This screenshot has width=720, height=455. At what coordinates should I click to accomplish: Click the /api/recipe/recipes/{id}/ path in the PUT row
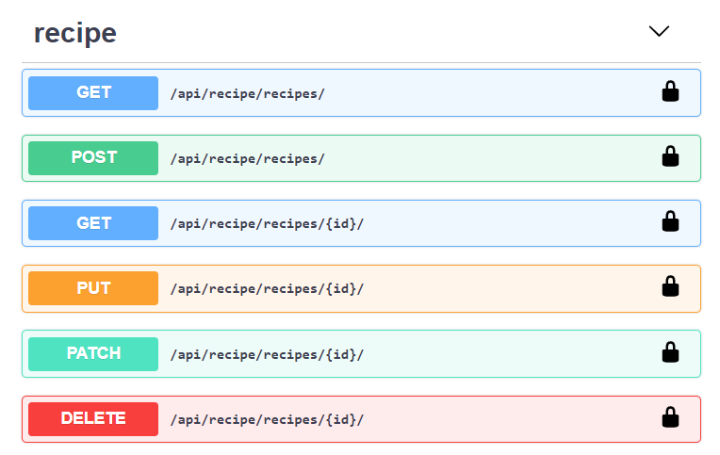267,289
